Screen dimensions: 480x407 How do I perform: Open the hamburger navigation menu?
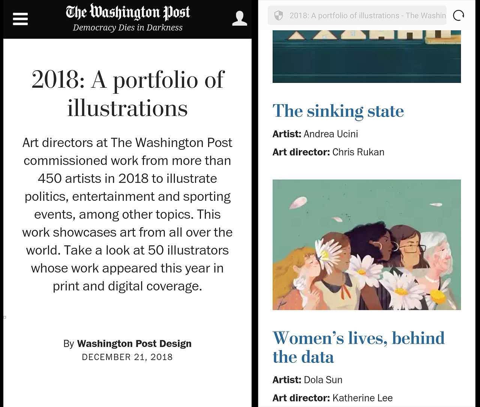(20, 19)
